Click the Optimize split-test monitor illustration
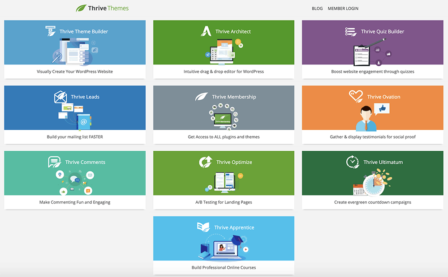Screen dimensions: 448x277 click(224, 182)
